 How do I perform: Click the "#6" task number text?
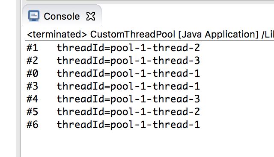tap(33, 125)
